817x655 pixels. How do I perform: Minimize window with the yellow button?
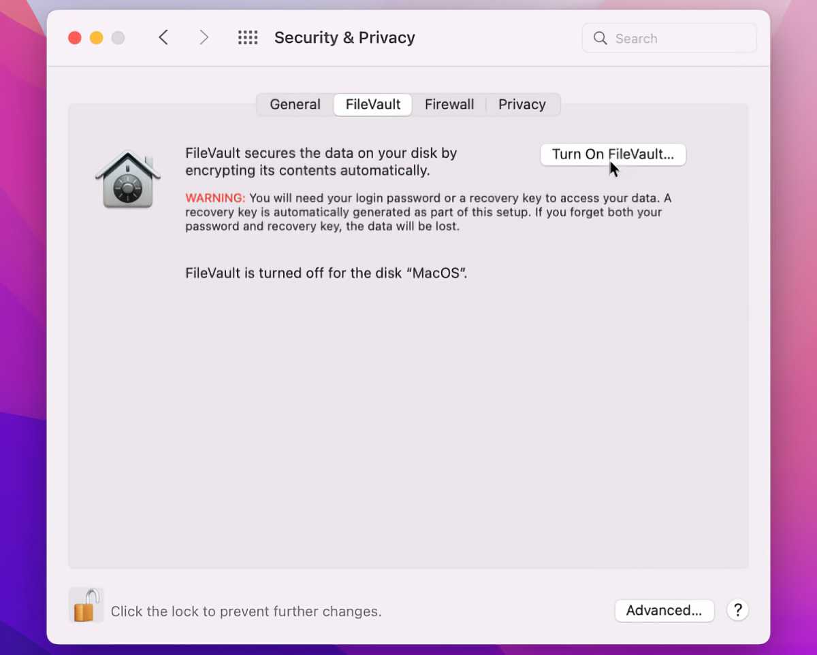97,38
